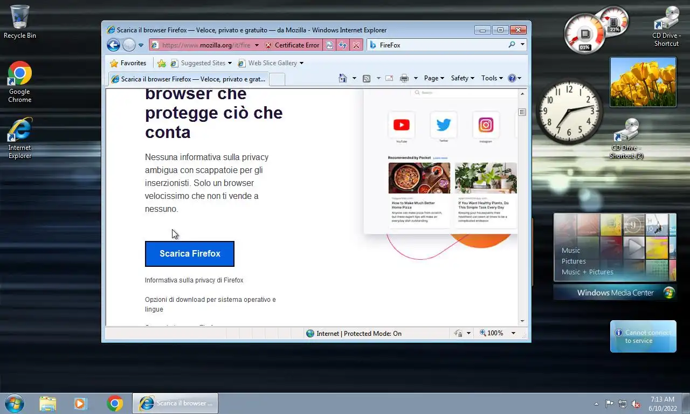Refresh the page with Refresh icon
Image resolution: width=690 pixels, height=414 pixels.
tap(342, 45)
